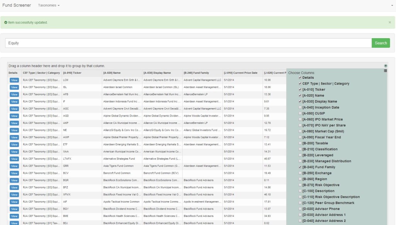Click View for the BQY row
The height and width of the screenshot is (225, 396).
14,209
